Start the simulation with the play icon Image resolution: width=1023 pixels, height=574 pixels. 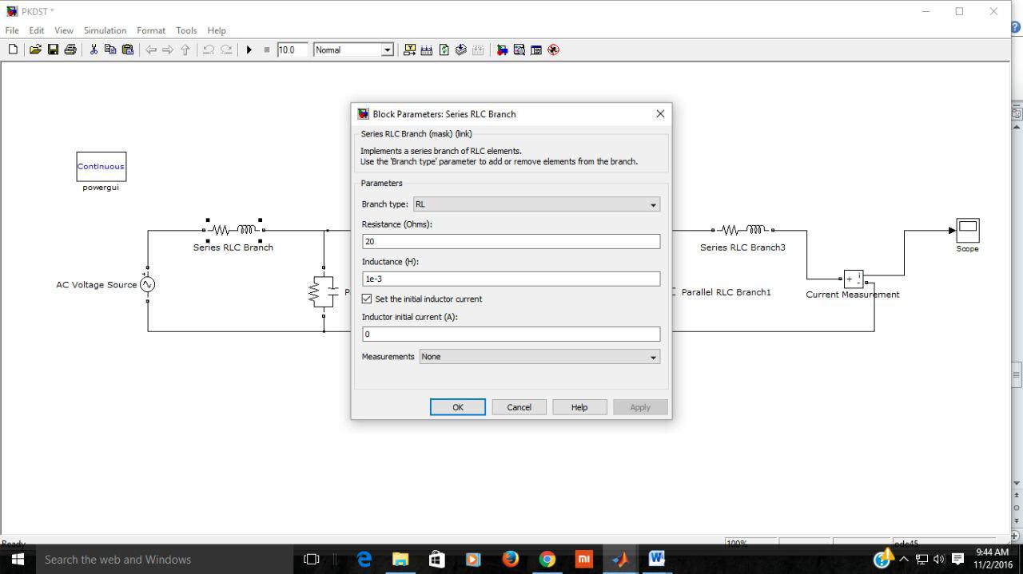(x=249, y=49)
